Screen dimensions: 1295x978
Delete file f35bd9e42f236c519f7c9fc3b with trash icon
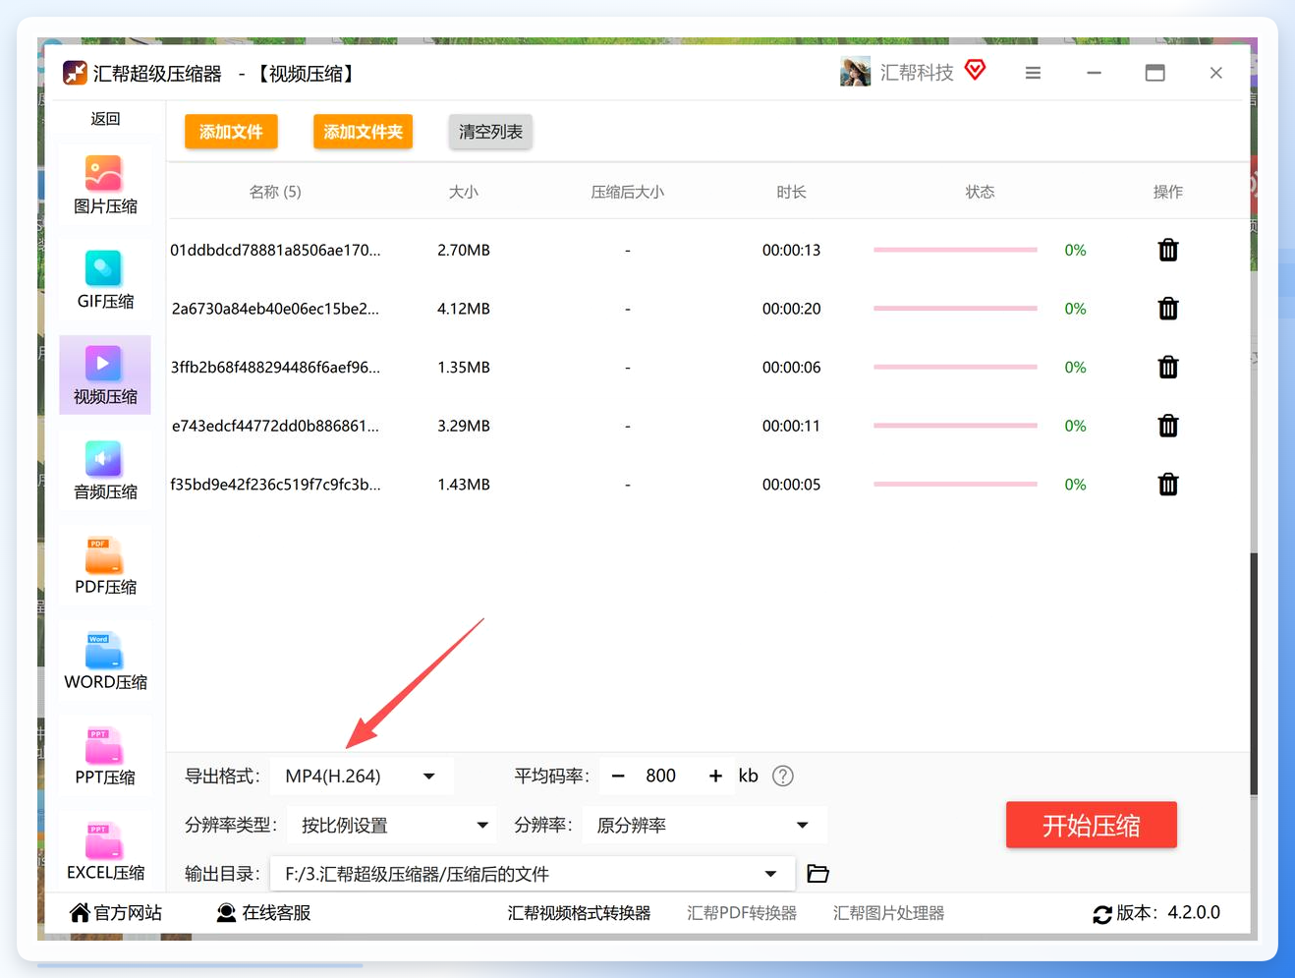1167,485
